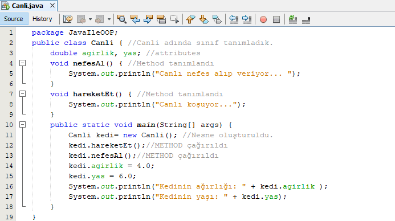Click the Back navigation icon
395x221 pixels.
point(81,19)
